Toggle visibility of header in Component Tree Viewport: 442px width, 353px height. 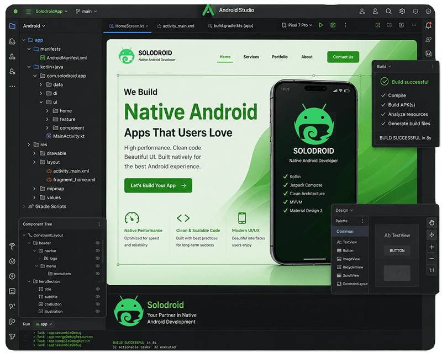(98, 243)
